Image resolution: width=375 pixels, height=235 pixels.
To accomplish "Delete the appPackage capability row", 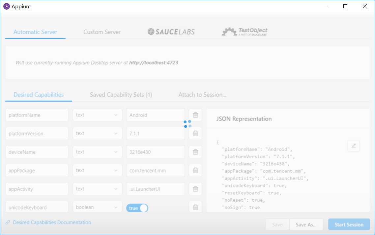I will [195, 170].
